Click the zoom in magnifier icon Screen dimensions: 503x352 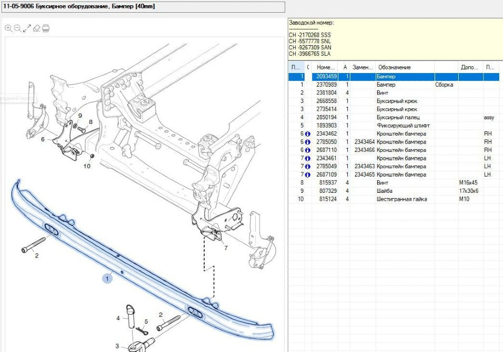8,28
